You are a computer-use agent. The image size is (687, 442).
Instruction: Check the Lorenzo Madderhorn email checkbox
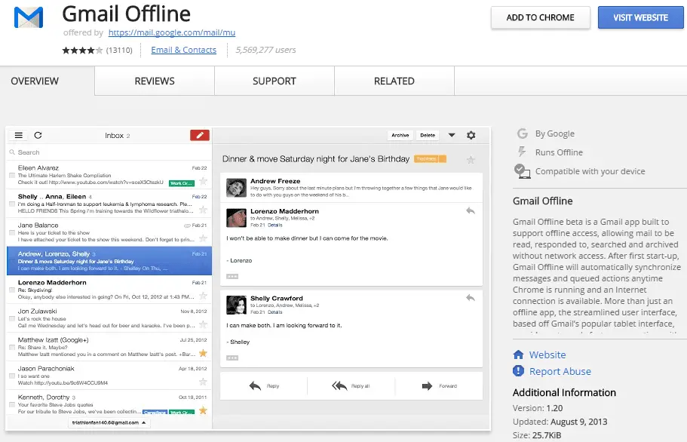coord(12,290)
